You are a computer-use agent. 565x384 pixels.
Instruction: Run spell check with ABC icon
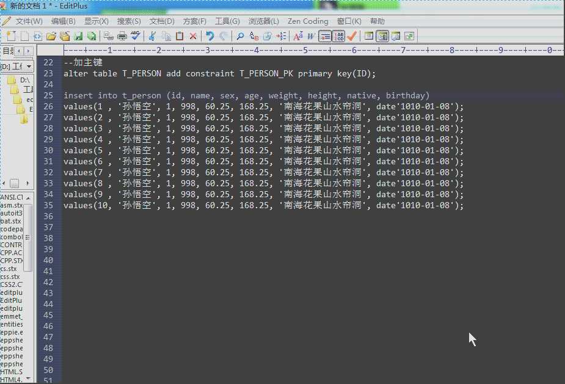136,36
